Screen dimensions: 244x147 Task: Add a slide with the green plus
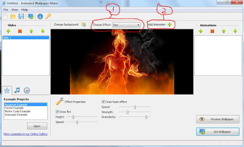click(x=8, y=31)
